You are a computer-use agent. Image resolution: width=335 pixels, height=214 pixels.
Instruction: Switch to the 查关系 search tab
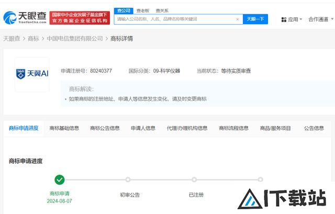162,10
